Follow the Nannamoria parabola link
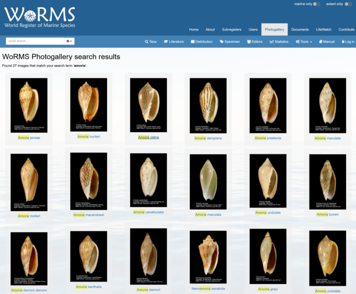The height and width of the screenshot is (294, 356). point(208,288)
